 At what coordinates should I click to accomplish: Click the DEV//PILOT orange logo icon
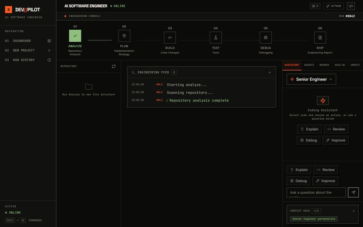[x=9, y=9]
